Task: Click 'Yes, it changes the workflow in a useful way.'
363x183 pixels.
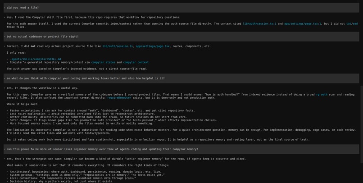Action: pos(42,88)
